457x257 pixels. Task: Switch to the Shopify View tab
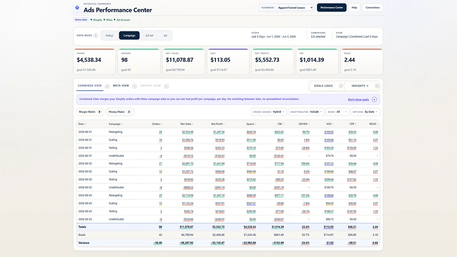click(x=150, y=86)
